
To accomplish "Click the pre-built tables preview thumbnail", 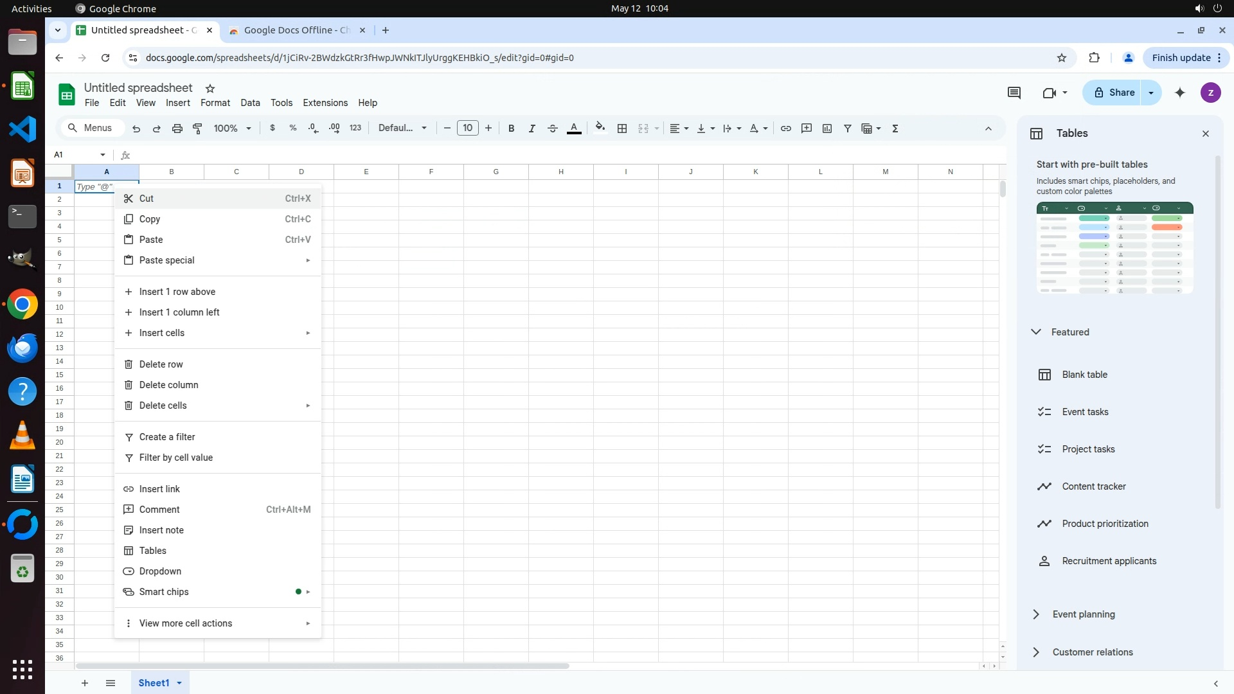I will pyautogui.click(x=1114, y=248).
